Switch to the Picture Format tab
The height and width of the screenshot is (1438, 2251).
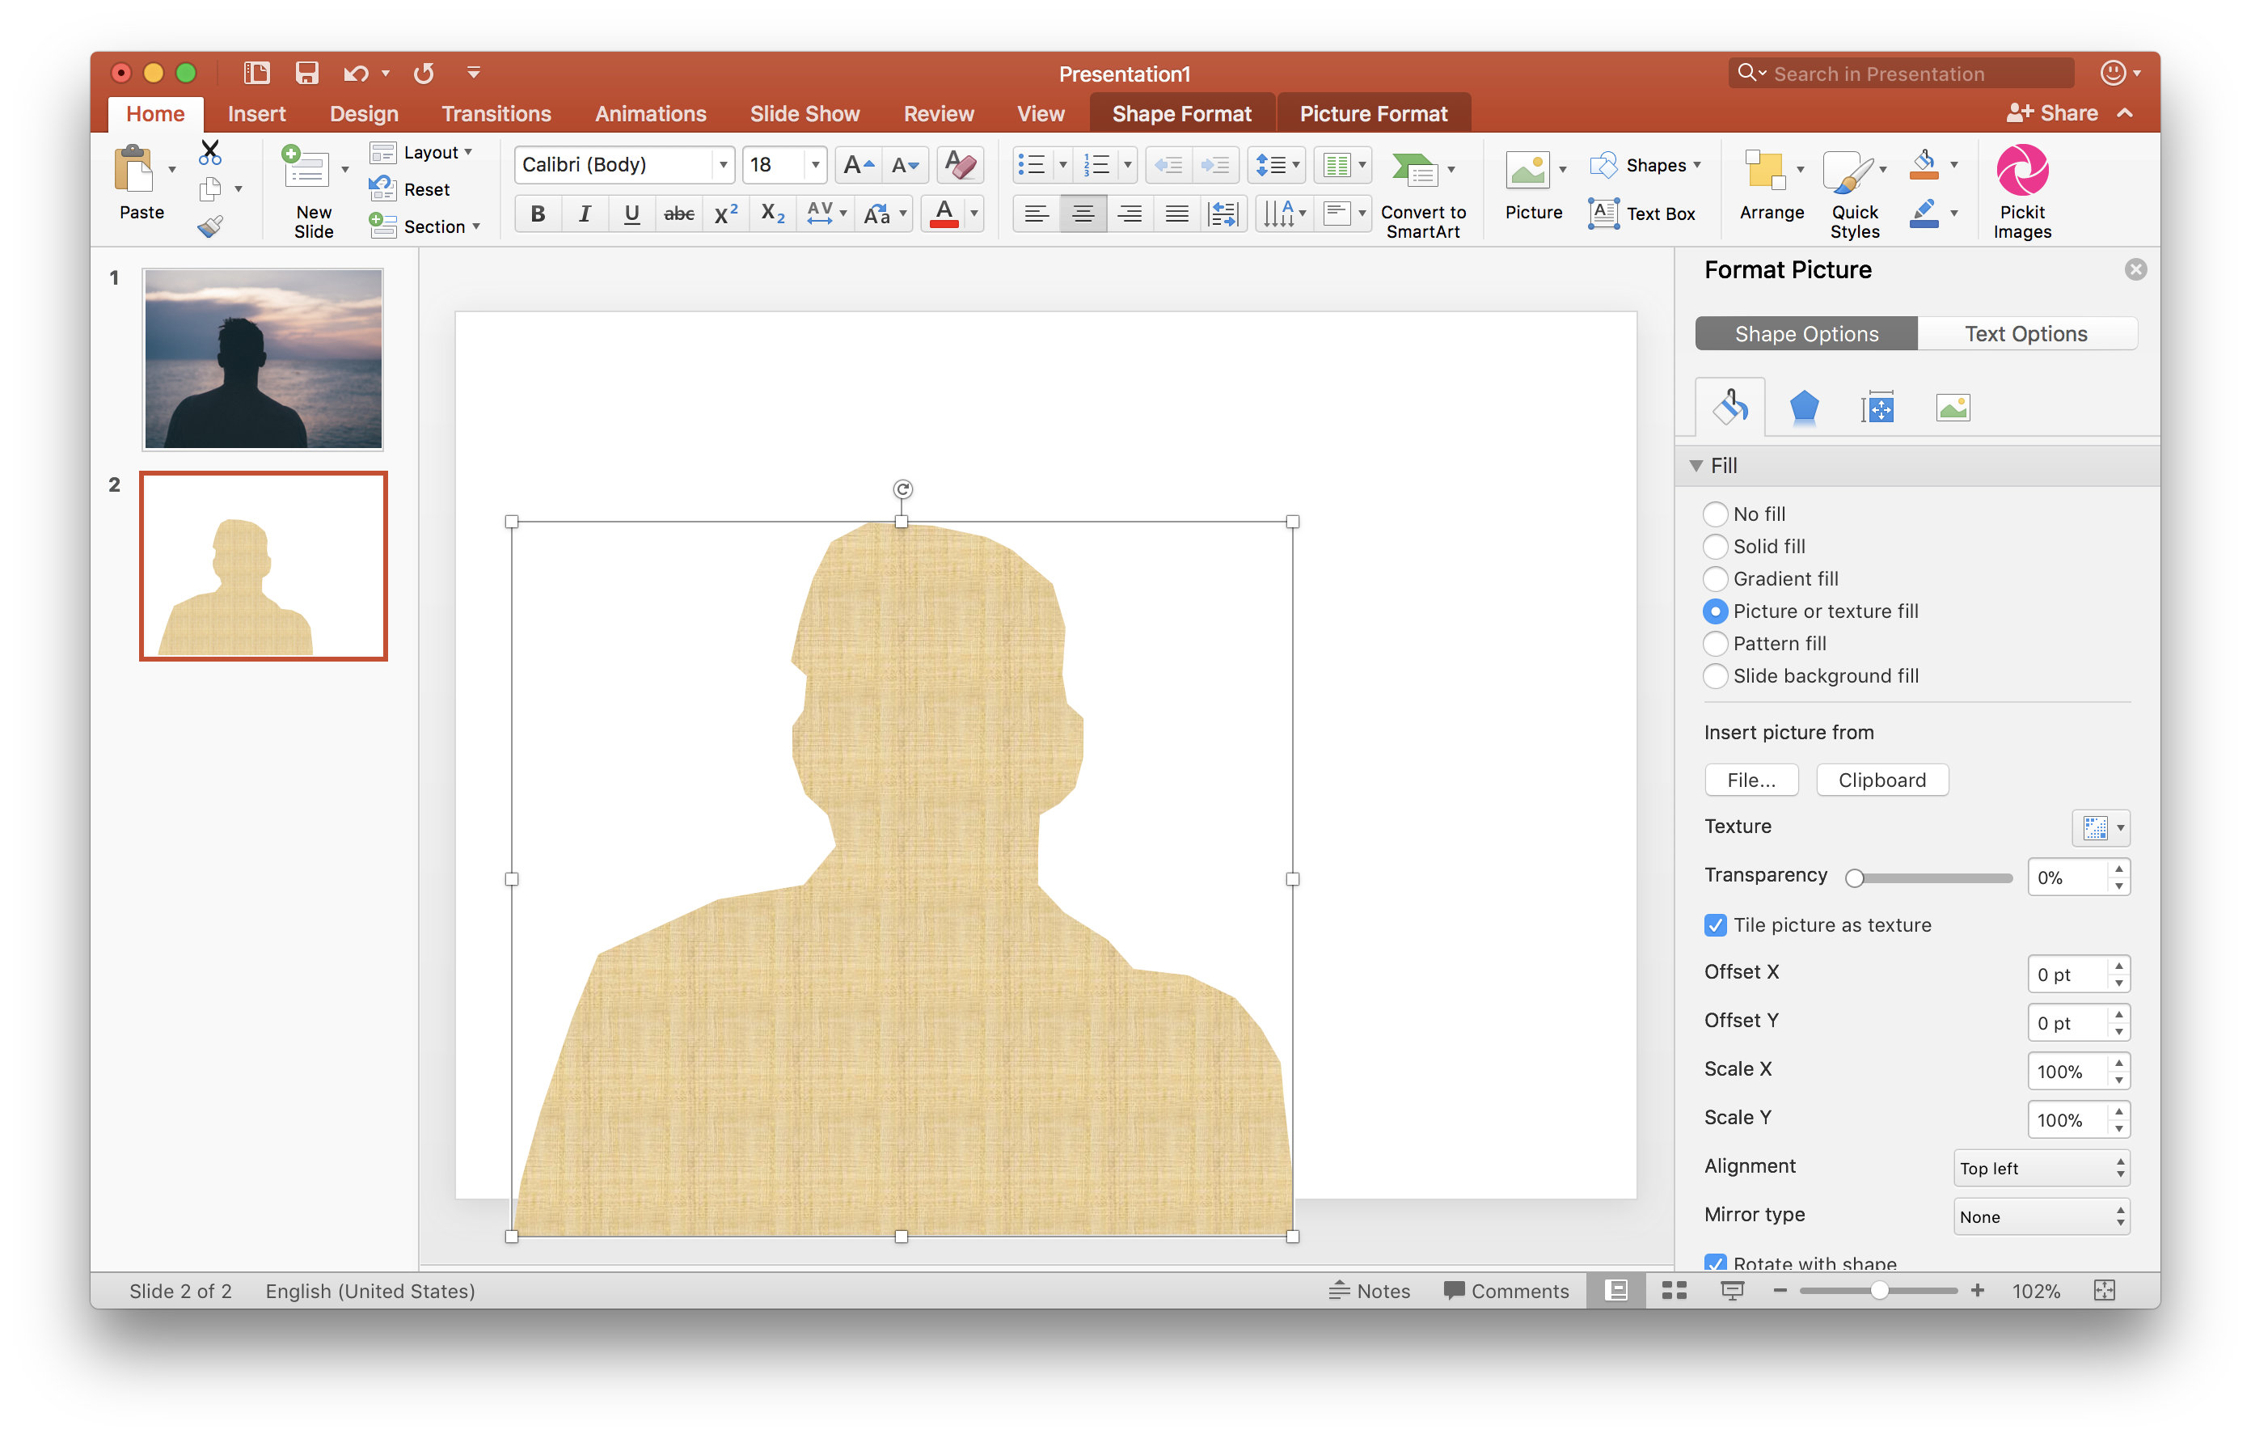click(x=1372, y=113)
